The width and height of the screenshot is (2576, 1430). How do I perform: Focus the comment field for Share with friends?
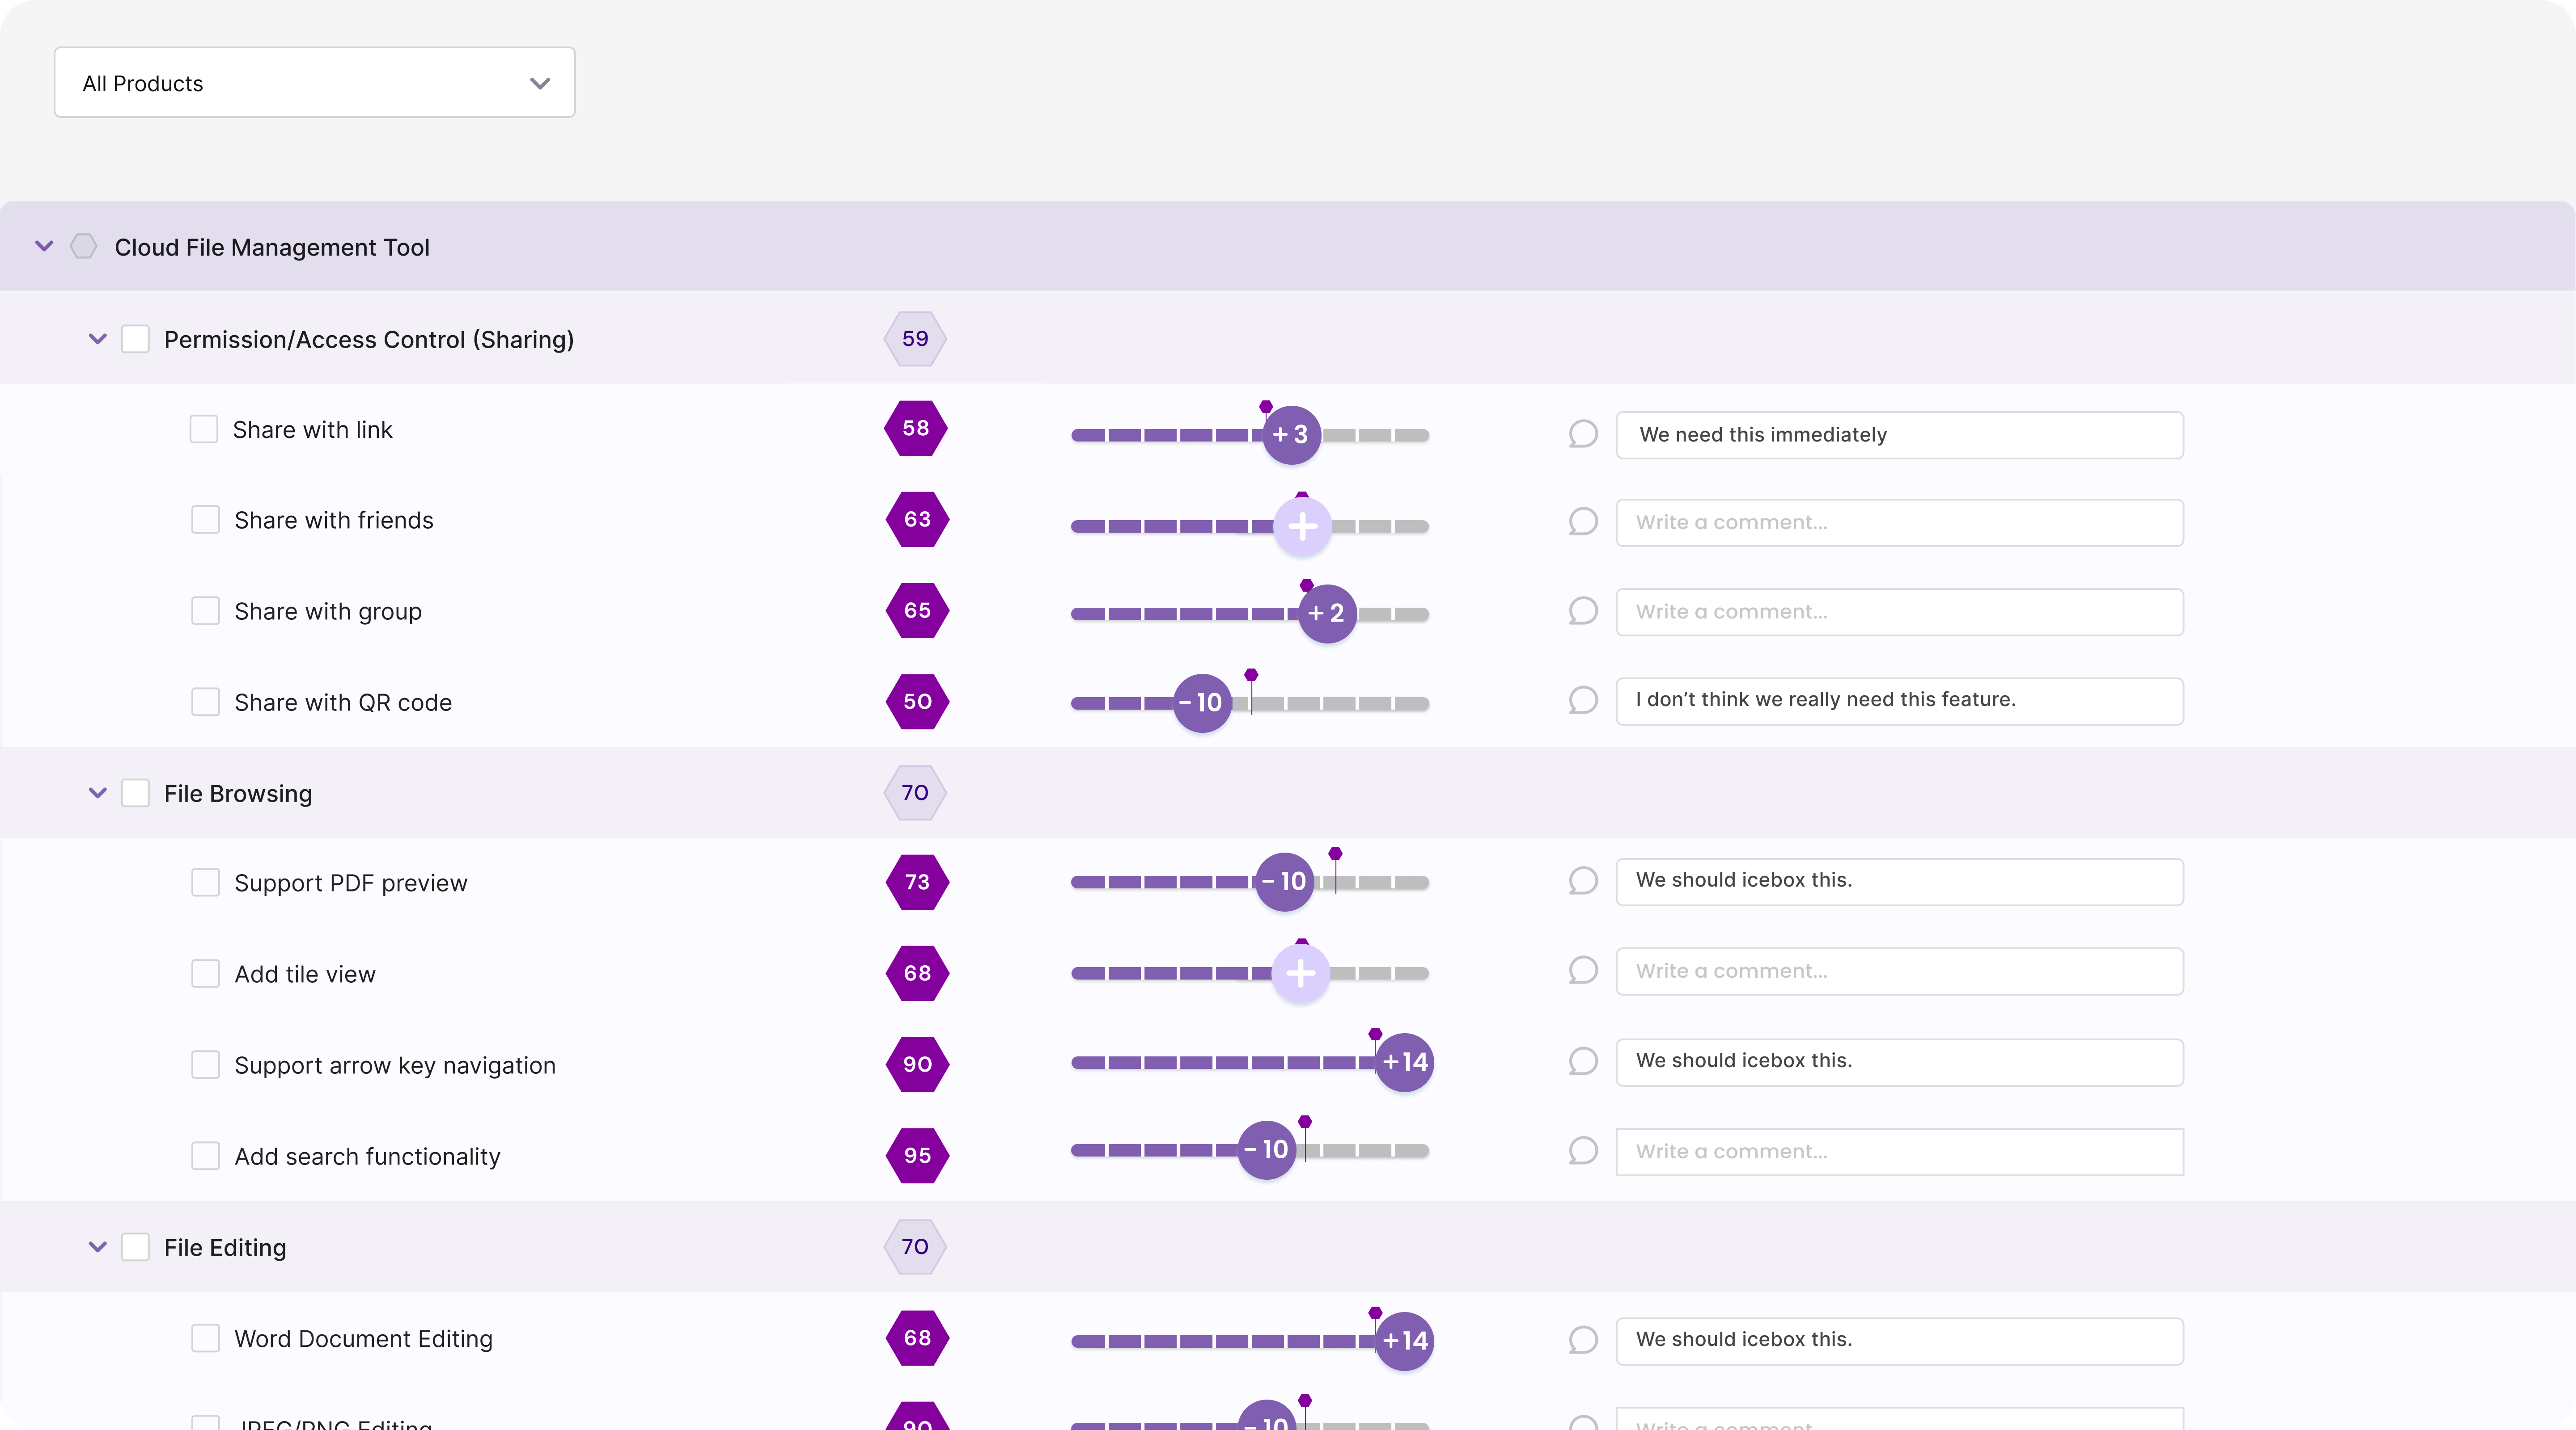(1899, 523)
